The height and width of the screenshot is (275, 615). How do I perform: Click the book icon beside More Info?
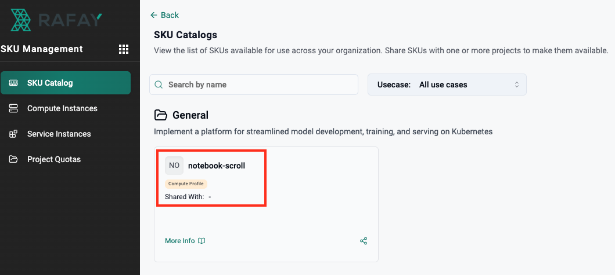point(202,241)
